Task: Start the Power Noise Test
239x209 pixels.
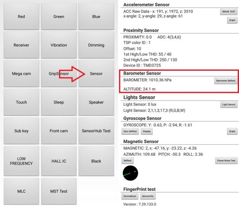Action: click(226, 161)
